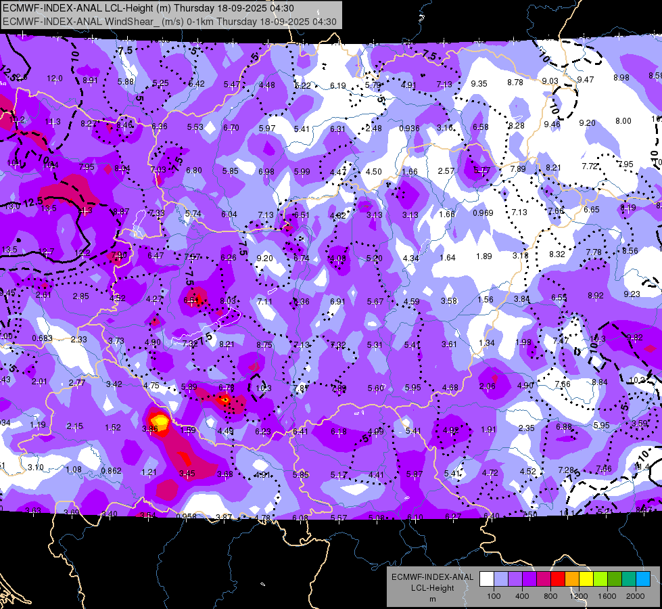
Task: Click the legend tick label 1200
Action: (579, 596)
